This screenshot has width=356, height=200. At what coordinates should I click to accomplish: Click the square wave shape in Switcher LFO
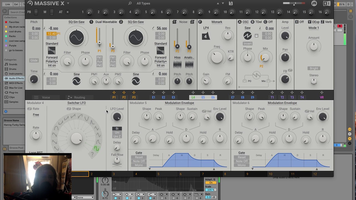[x=96, y=149]
